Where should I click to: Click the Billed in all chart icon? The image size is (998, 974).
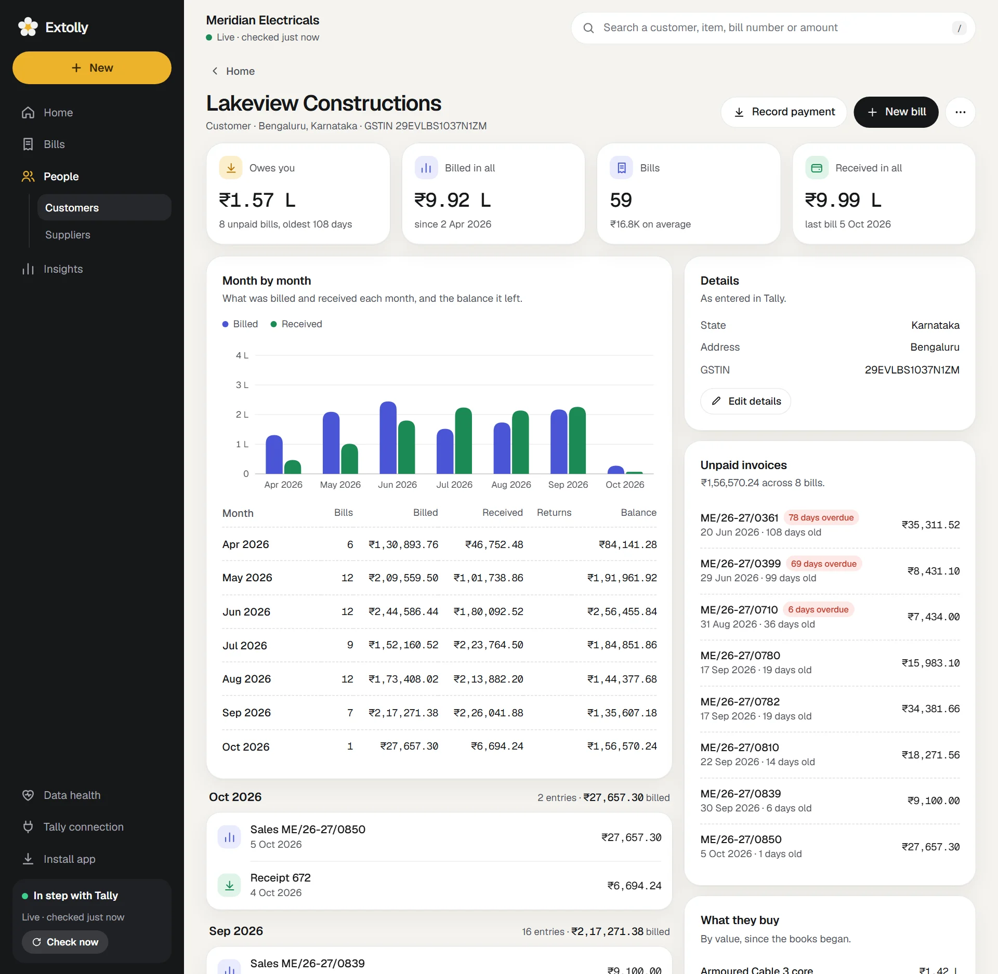coord(426,168)
